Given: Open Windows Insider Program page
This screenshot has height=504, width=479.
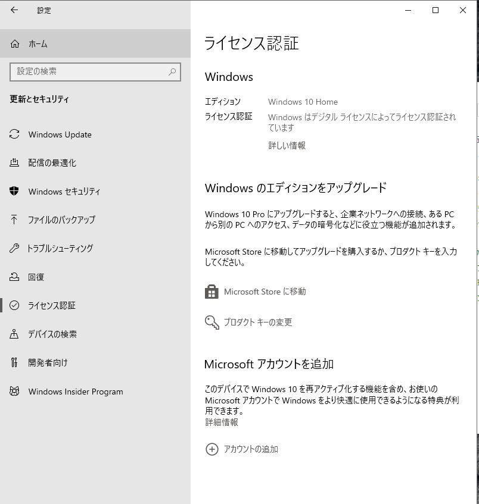Looking at the screenshot, I should tap(76, 392).
